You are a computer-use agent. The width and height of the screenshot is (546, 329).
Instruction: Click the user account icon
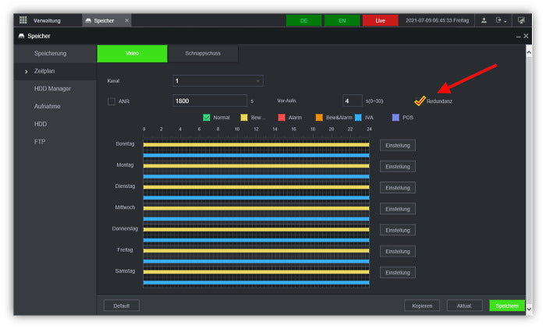tap(484, 20)
